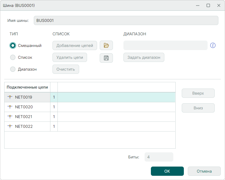Click the Имя шины text field
The image size is (225, 180).
pos(126,21)
